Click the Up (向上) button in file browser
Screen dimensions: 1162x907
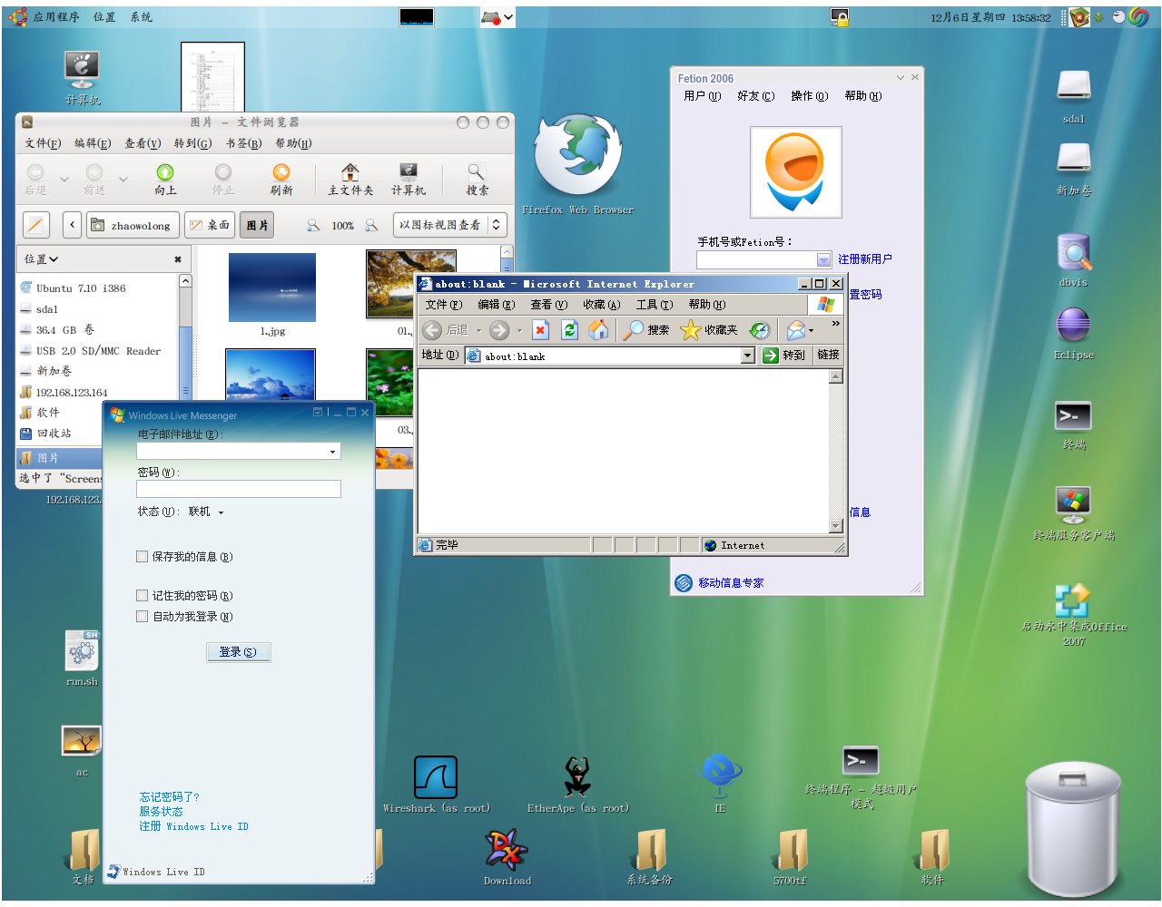tap(165, 179)
